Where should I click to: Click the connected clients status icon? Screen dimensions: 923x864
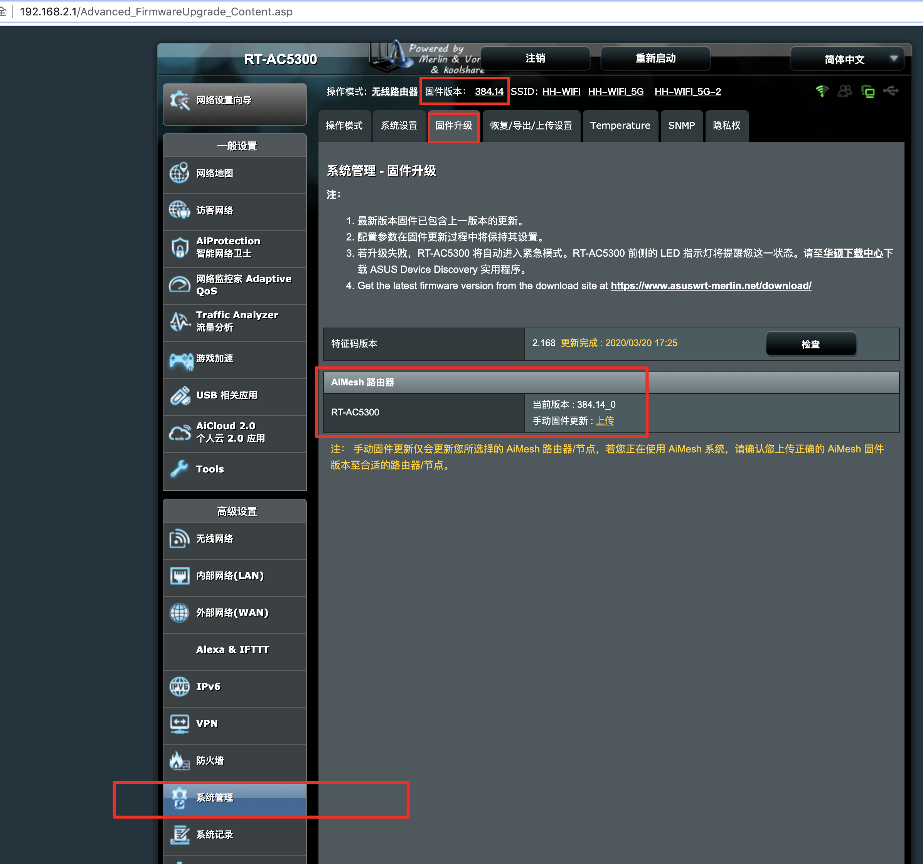tap(844, 91)
